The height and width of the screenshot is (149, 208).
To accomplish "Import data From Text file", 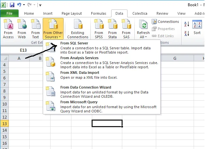I will [x=36, y=29].
